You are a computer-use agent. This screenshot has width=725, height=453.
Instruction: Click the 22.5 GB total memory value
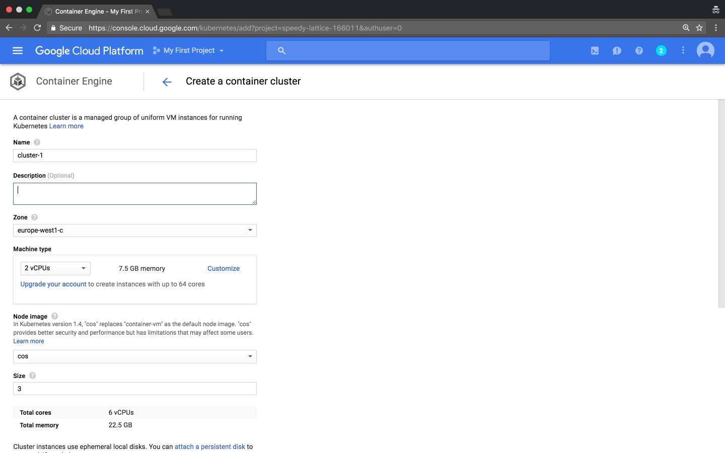[x=120, y=425]
